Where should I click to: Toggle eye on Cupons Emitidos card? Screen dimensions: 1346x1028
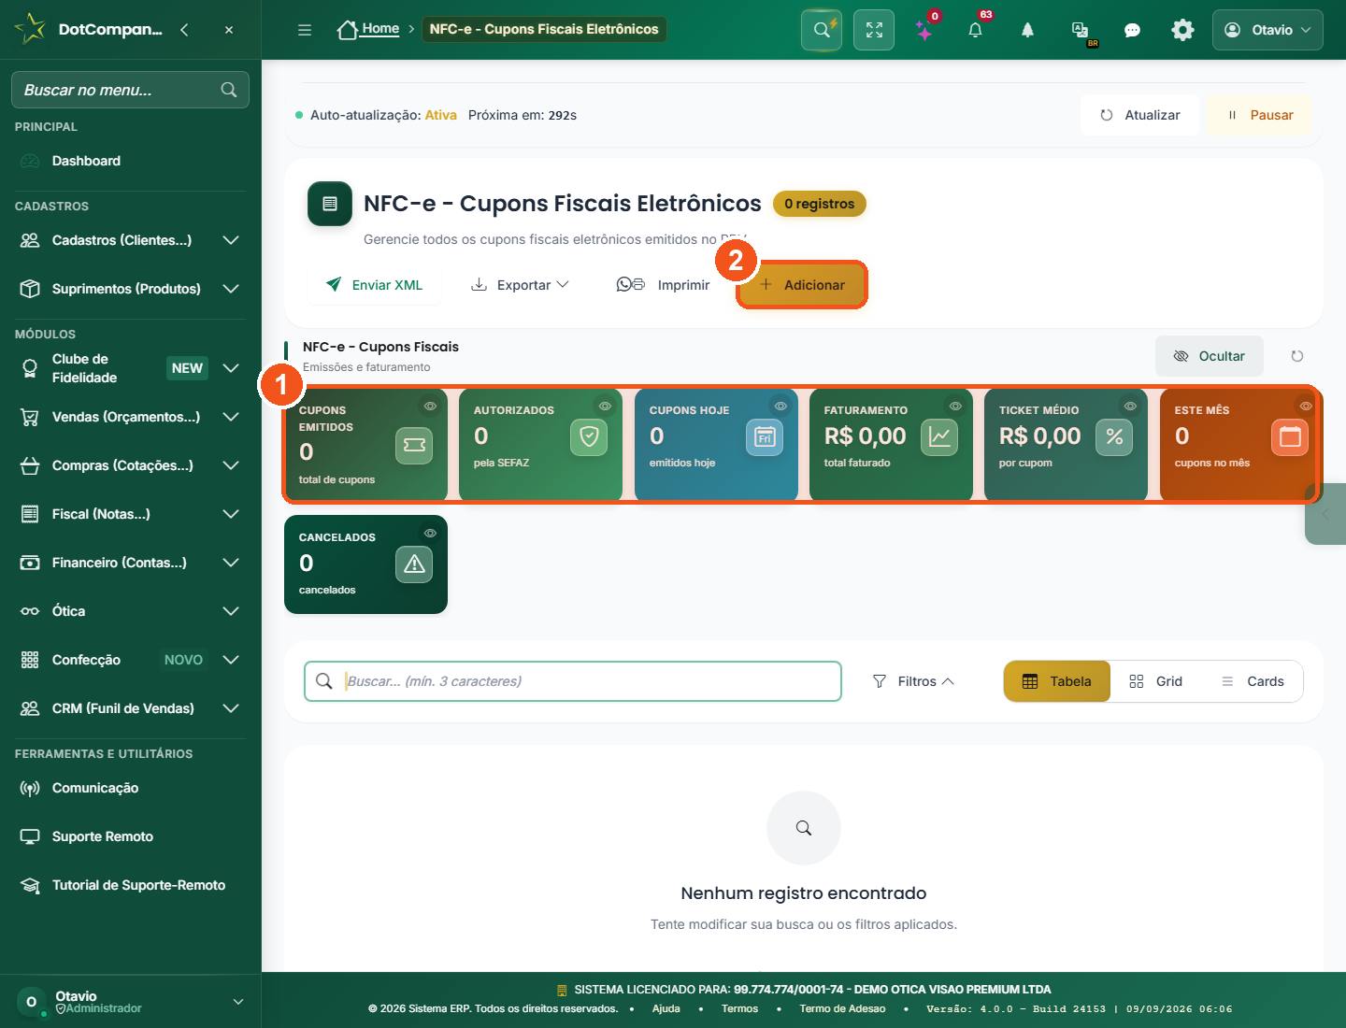430,406
